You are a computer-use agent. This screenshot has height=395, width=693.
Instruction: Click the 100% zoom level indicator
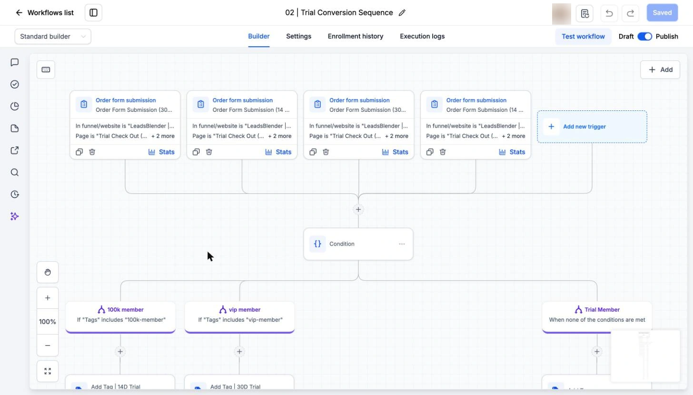(48, 322)
